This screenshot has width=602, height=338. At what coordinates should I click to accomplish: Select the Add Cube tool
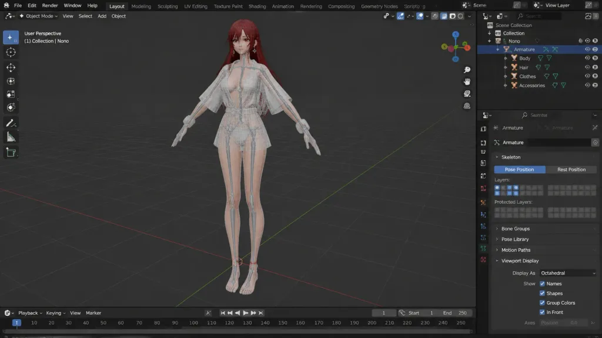coord(11,153)
